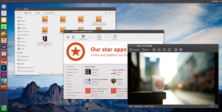Click the zoom out icon in image viewer
Screen dimensions: 222x112
point(159,50)
